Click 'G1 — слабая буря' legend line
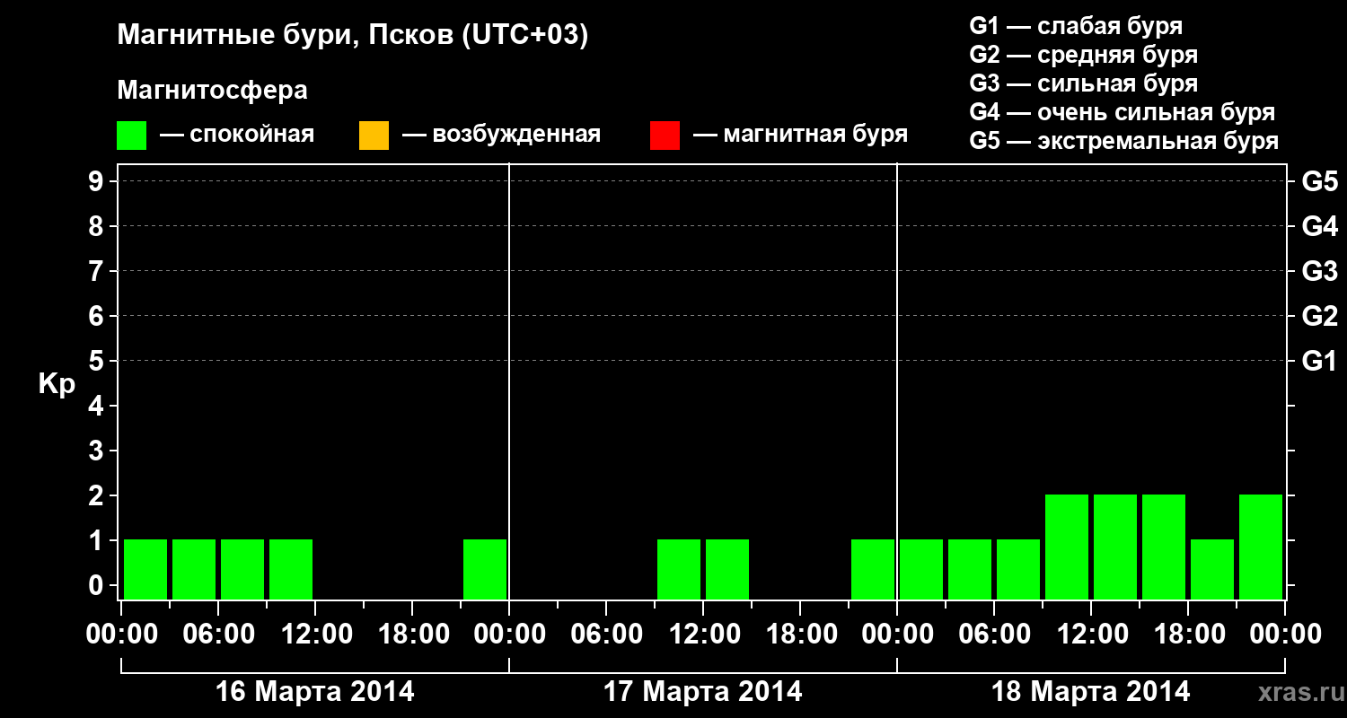The image size is (1347, 718). tap(1076, 26)
